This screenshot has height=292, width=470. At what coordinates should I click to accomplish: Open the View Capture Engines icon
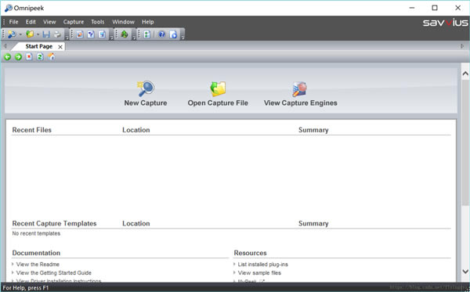click(x=299, y=89)
